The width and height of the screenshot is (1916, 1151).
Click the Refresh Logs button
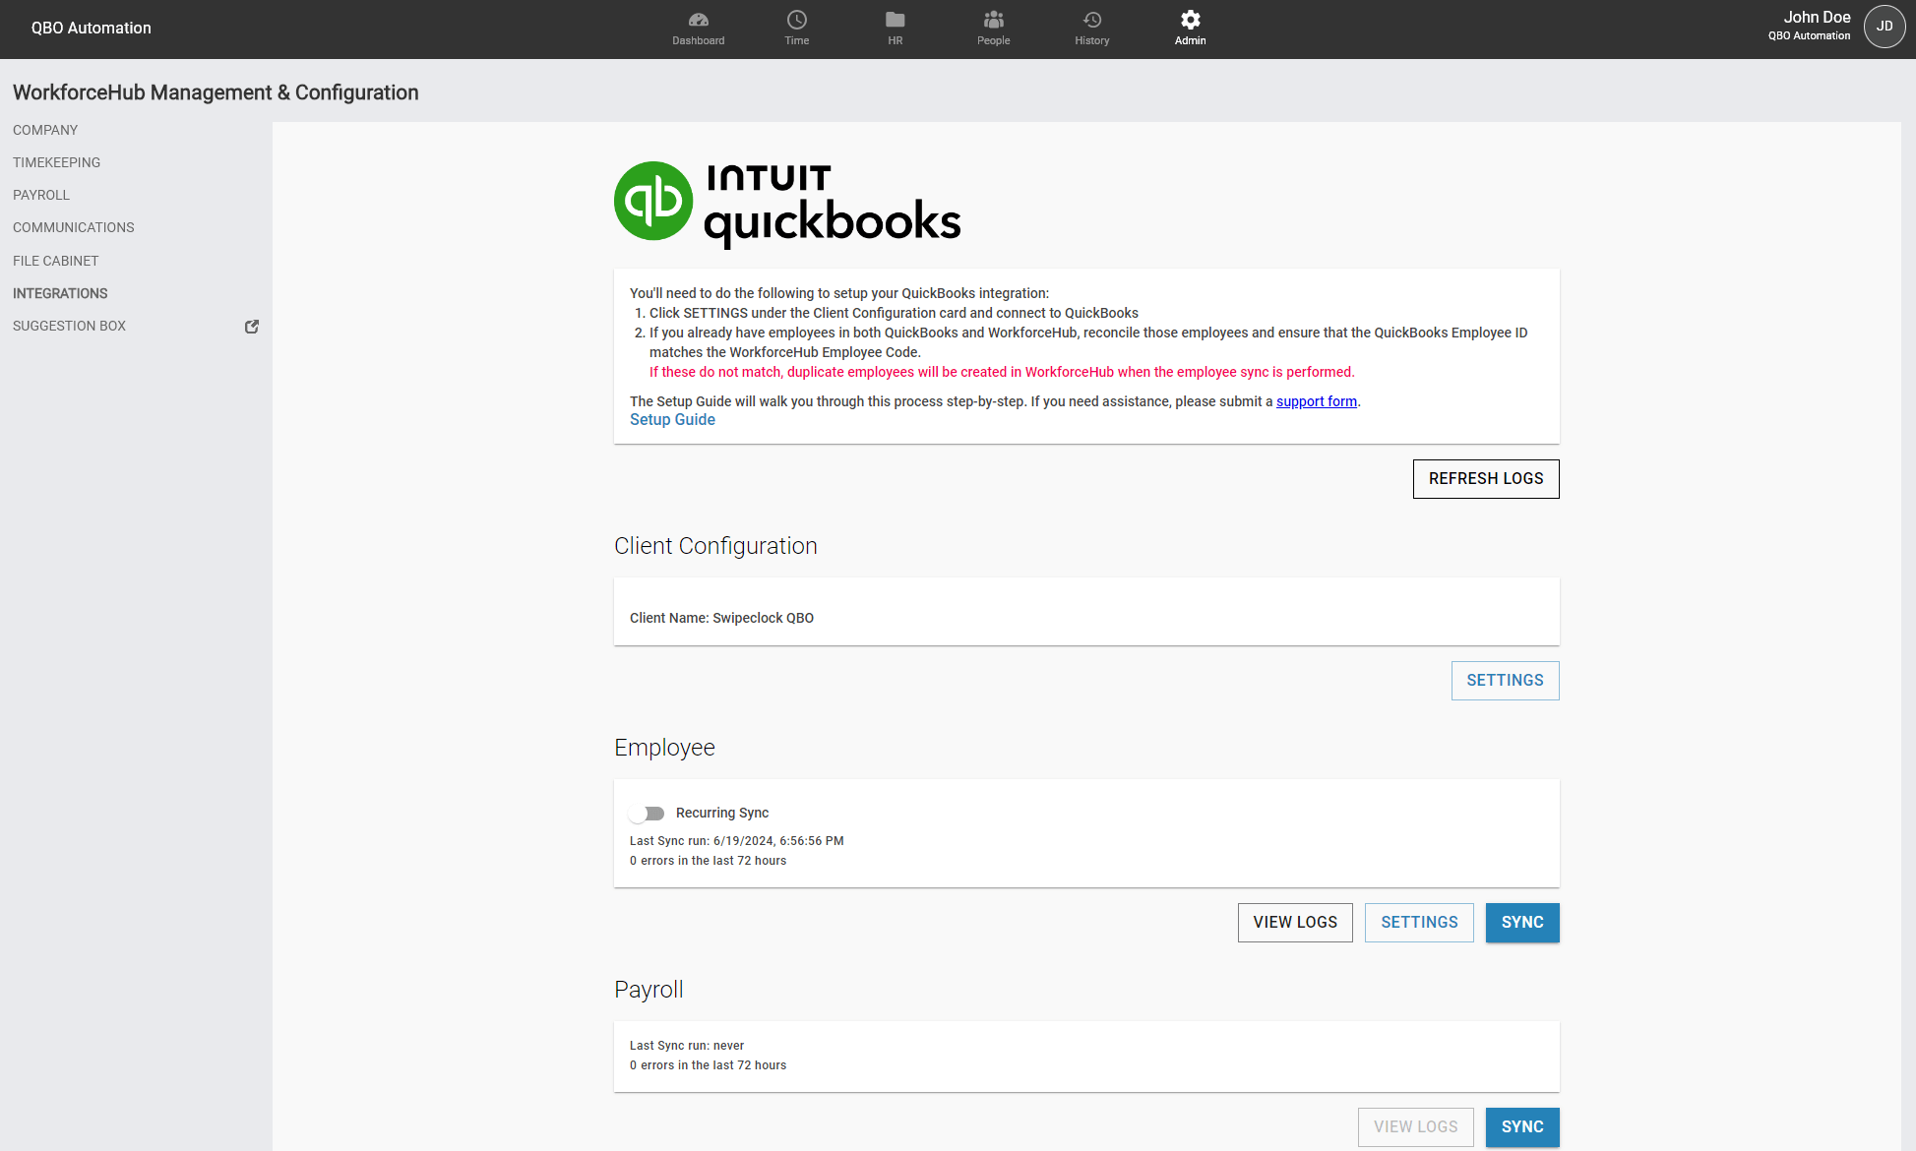pyautogui.click(x=1486, y=479)
